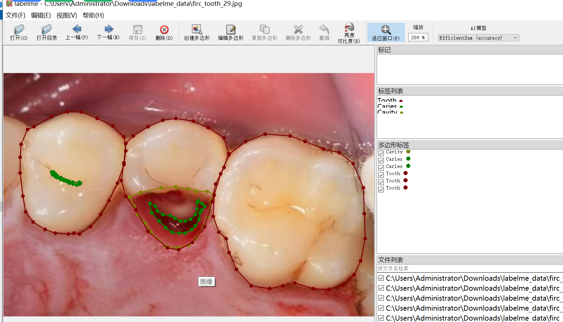Click the red dot beside Tooth in 标签列表
The width and height of the screenshot is (563, 322).
tap(401, 101)
